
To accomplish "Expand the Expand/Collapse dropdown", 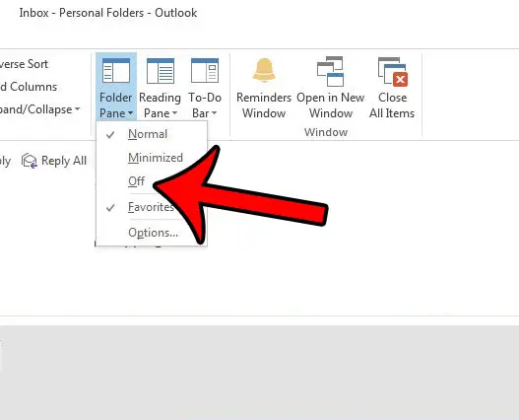I will click(39, 109).
